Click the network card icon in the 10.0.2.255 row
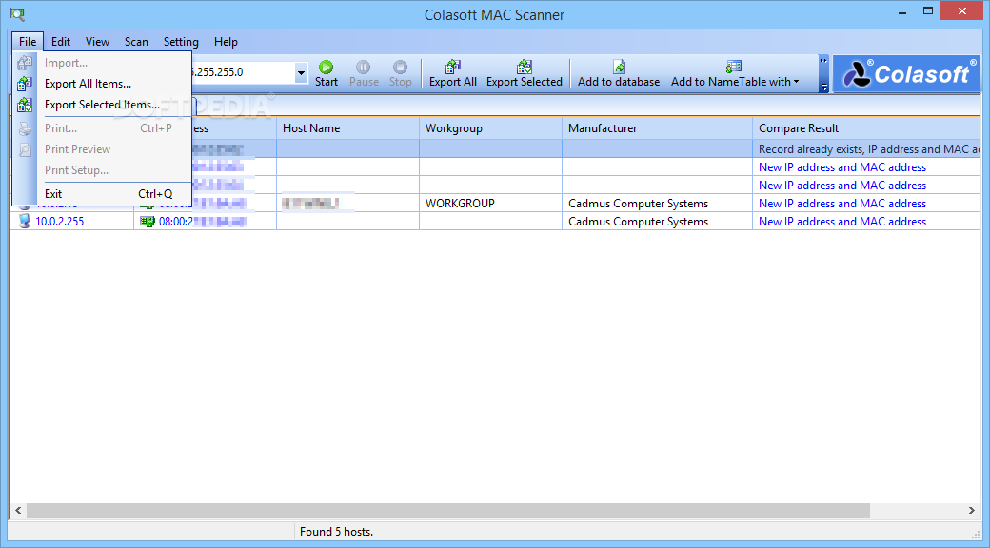 click(x=148, y=222)
